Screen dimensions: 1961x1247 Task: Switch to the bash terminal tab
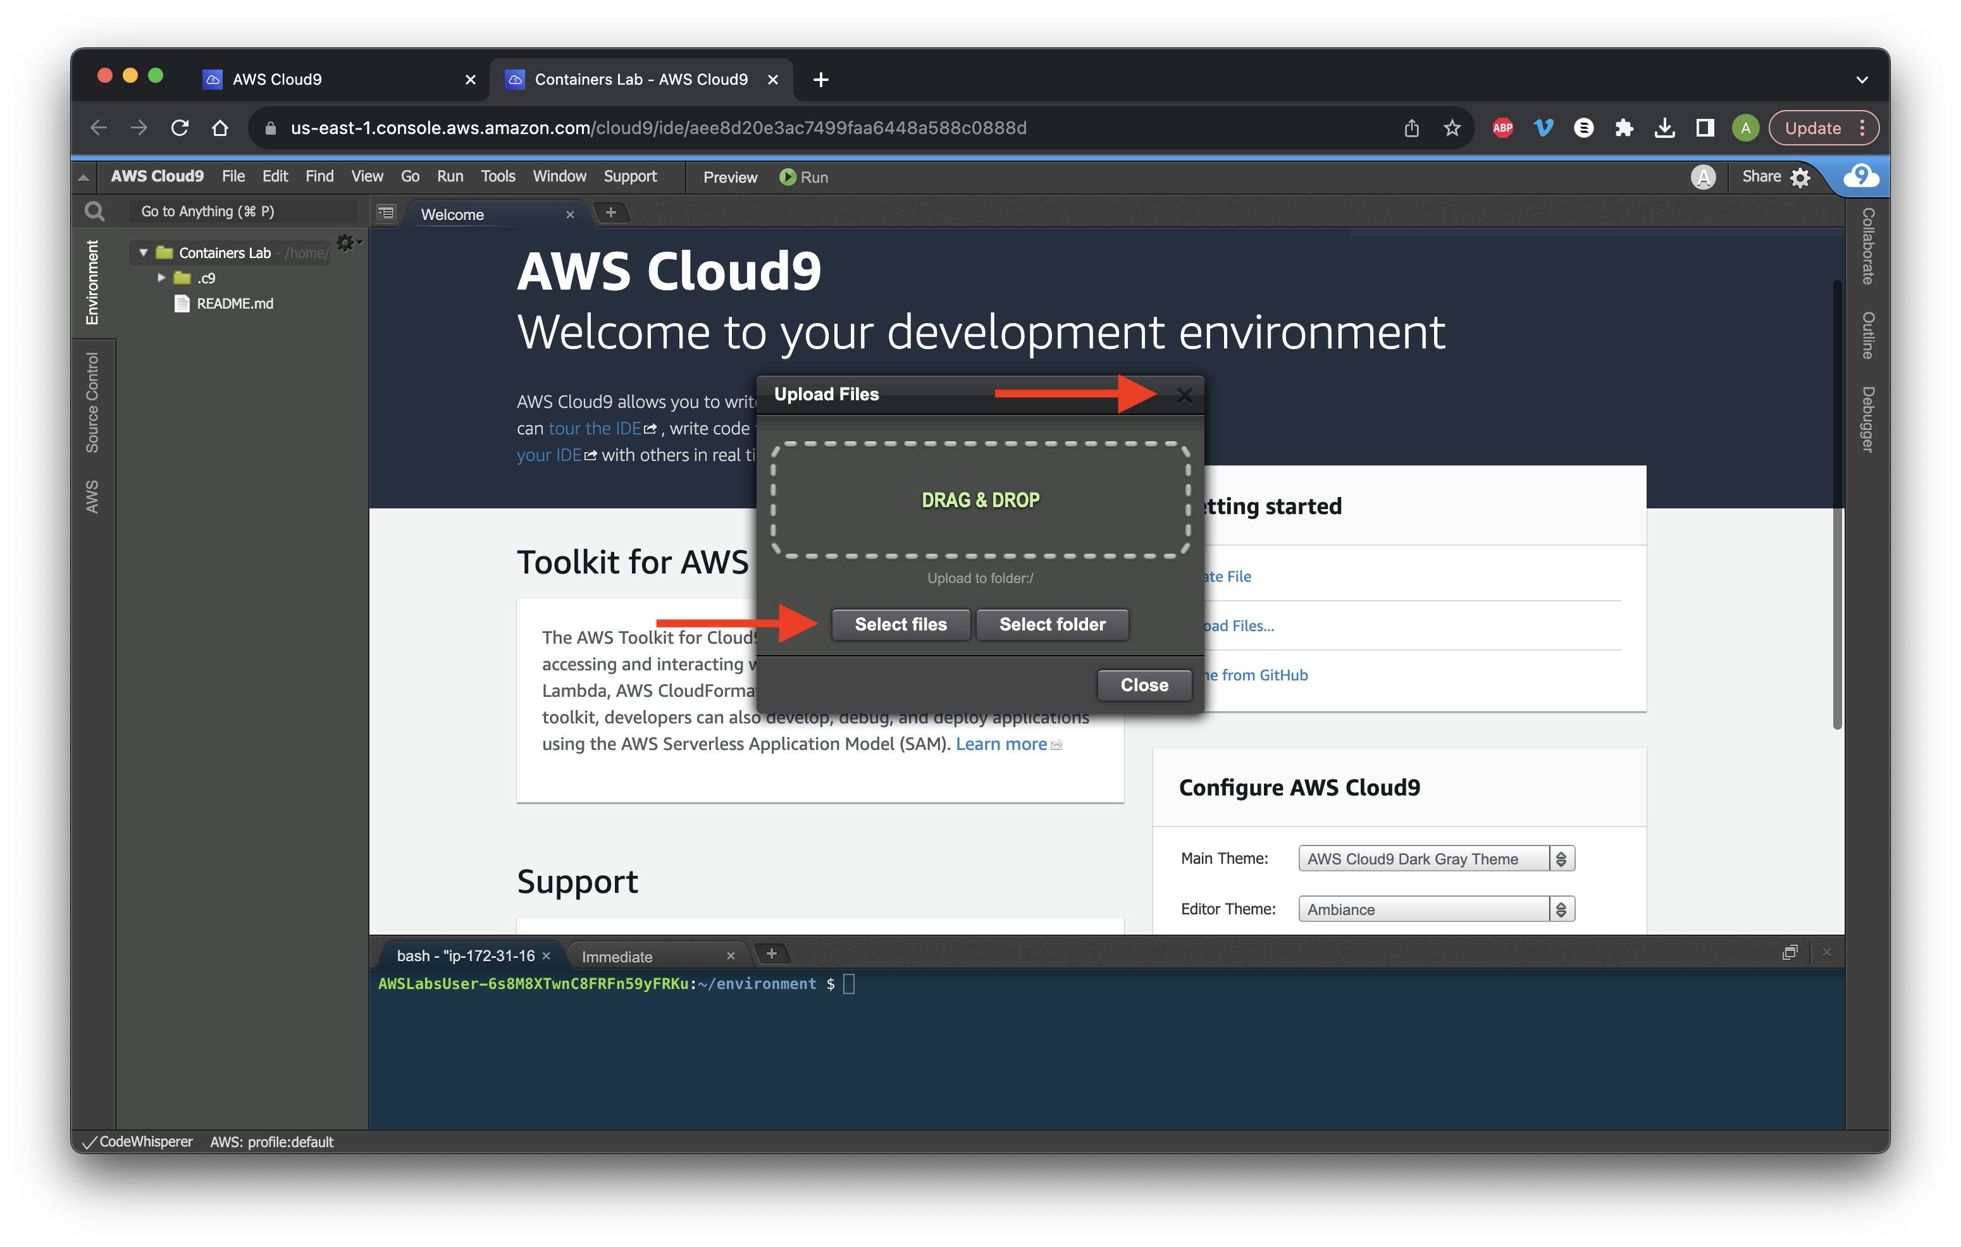point(465,955)
